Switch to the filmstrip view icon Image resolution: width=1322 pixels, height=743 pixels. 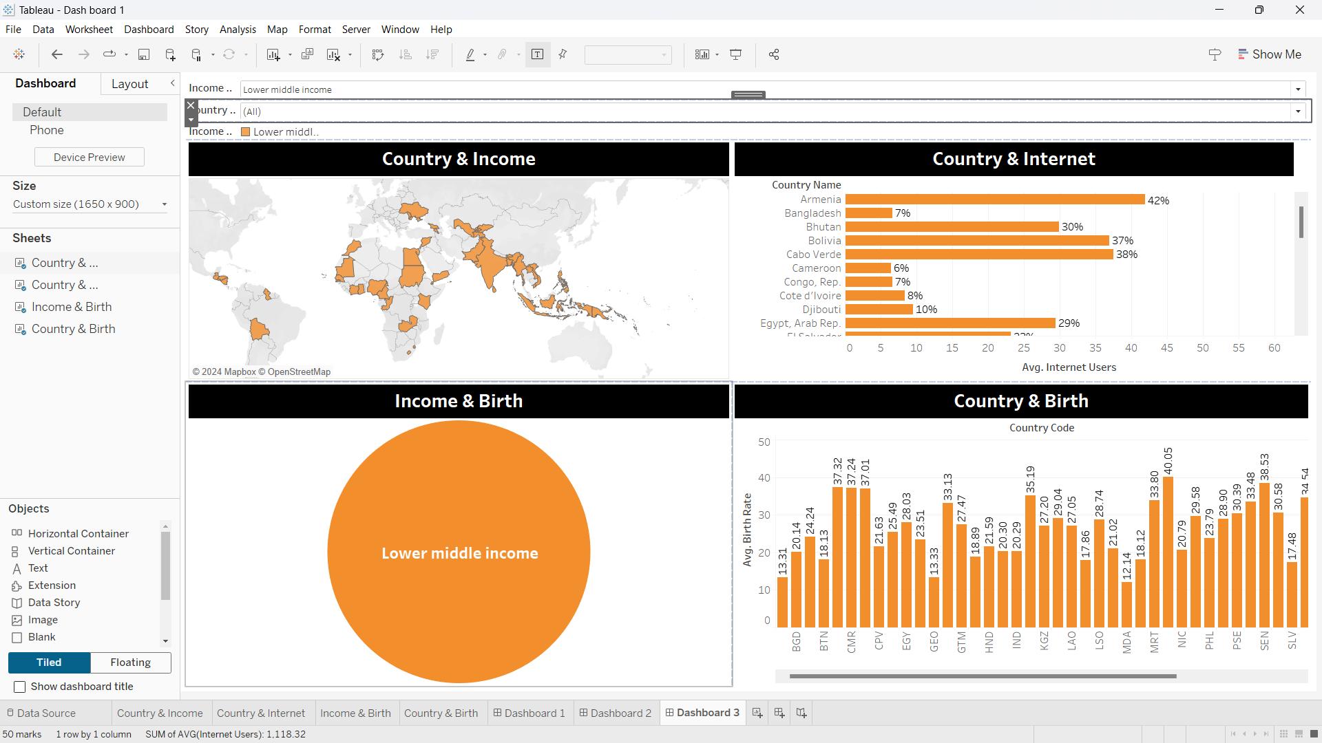1299,734
